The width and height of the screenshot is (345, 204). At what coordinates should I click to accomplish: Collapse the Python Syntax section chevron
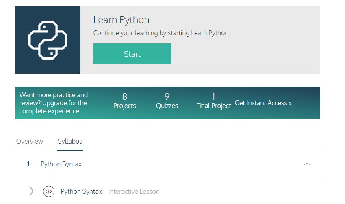pyautogui.click(x=307, y=164)
